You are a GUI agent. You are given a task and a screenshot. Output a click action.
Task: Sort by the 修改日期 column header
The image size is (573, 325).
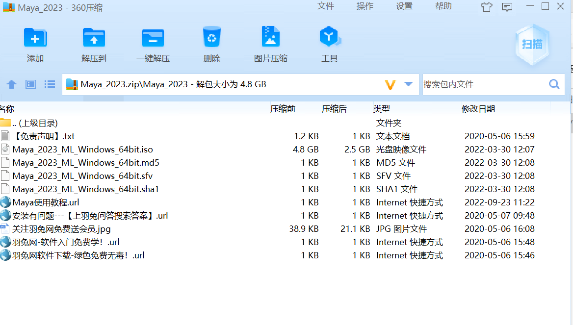(478, 109)
